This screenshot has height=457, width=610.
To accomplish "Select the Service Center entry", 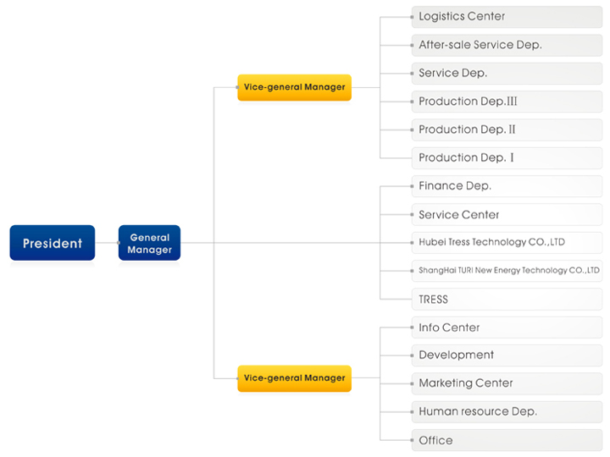I will [507, 214].
